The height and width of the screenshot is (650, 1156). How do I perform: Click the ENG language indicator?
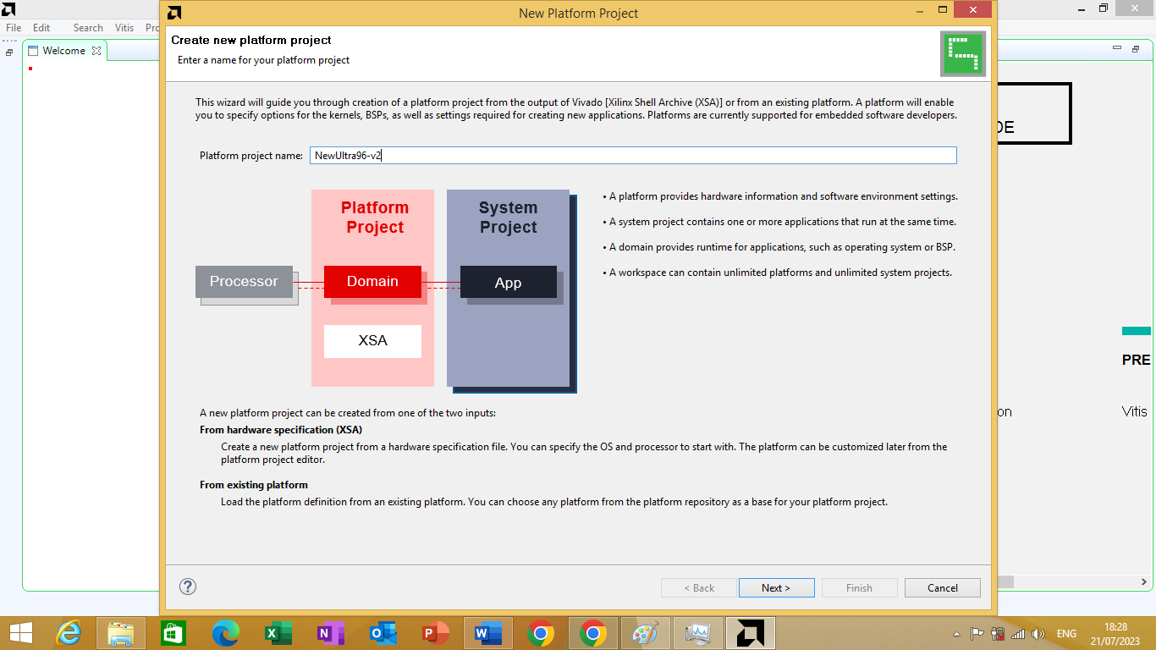[x=1066, y=633]
